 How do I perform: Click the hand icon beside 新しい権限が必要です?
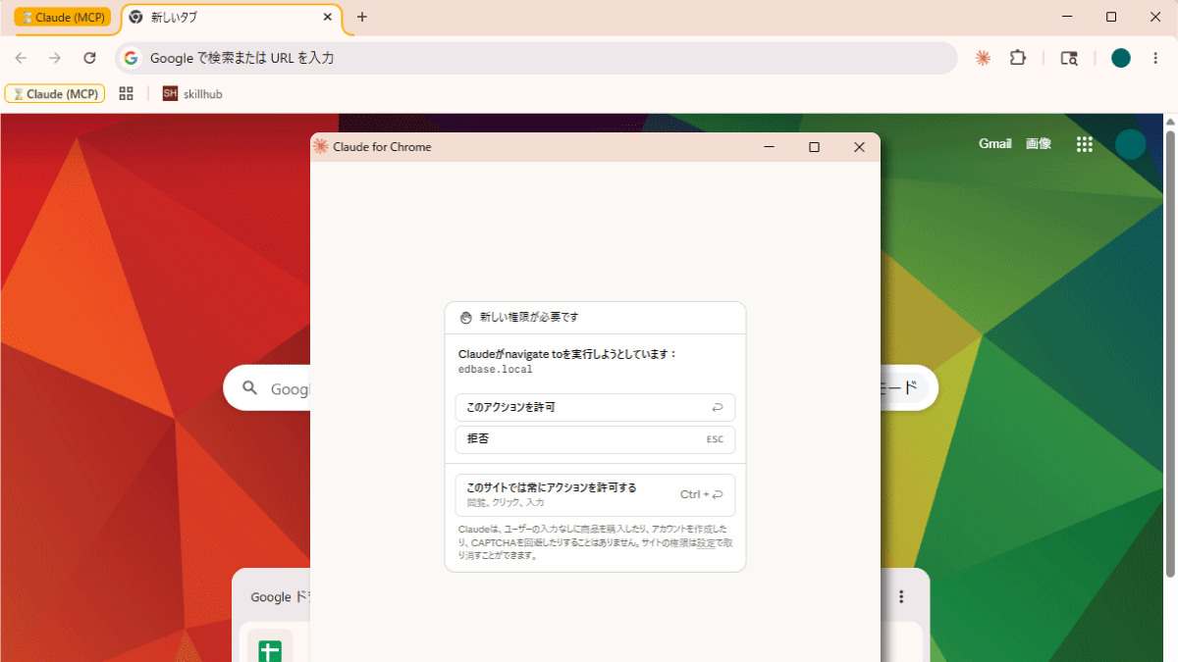(465, 318)
